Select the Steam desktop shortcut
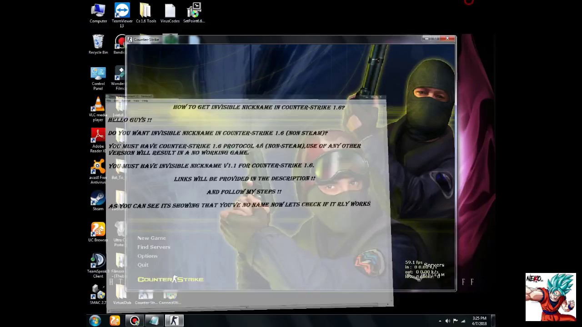The width and height of the screenshot is (582, 327). pyautogui.click(x=98, y=201)
